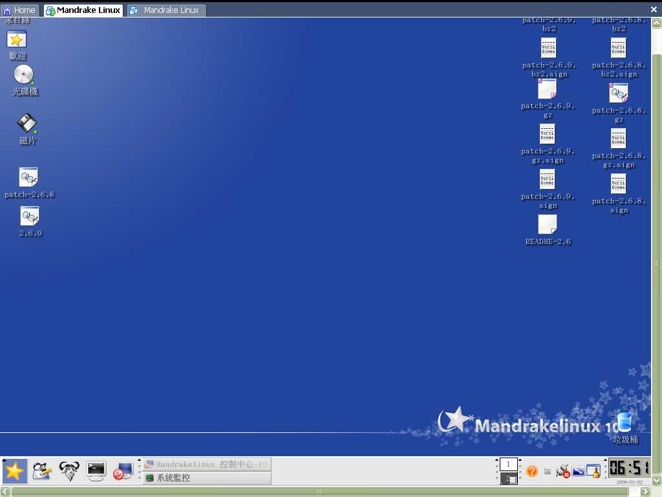Screen dimensions: 662x497
Task: Click the small gray tray icon
Action: [547, 471]
